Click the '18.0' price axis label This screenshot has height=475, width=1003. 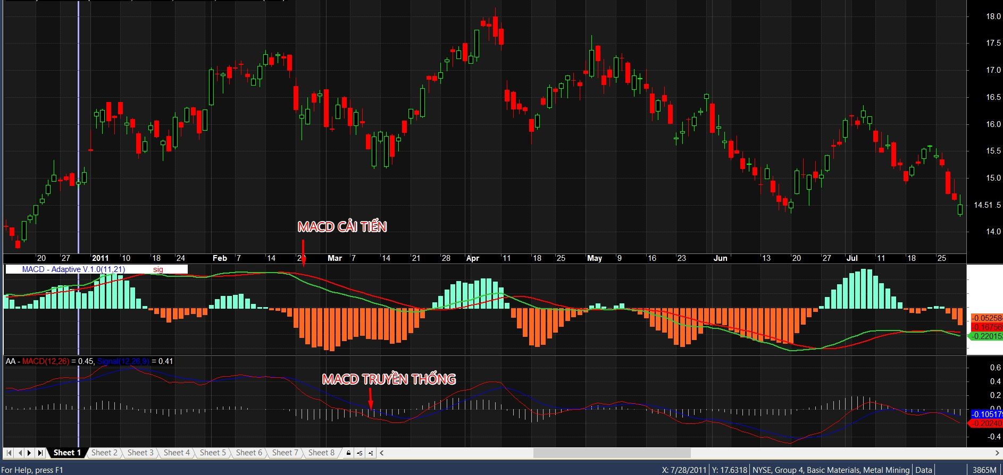pos(993,16)
